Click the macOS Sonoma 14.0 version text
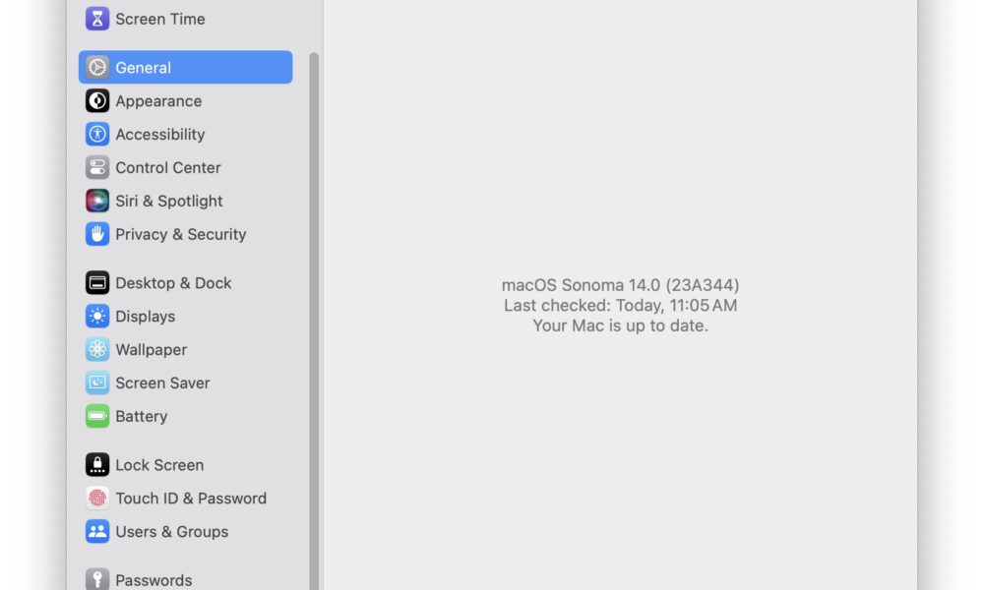The height and width of the screenshot is (590, 984). click(620, 284)
